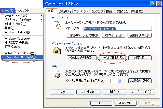Confirm dialog with OK button

[x=101, y=103]
